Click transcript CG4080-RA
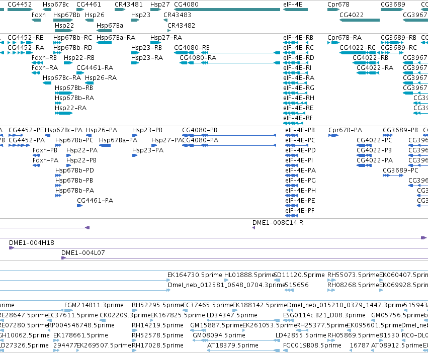The height and width of the screenshot is (353, 428). point(198,58)
